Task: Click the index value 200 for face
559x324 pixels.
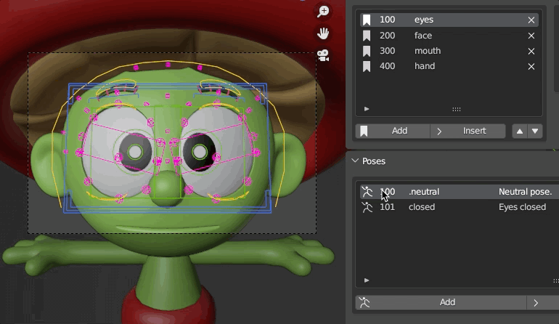Action: [x=387, y=36]
